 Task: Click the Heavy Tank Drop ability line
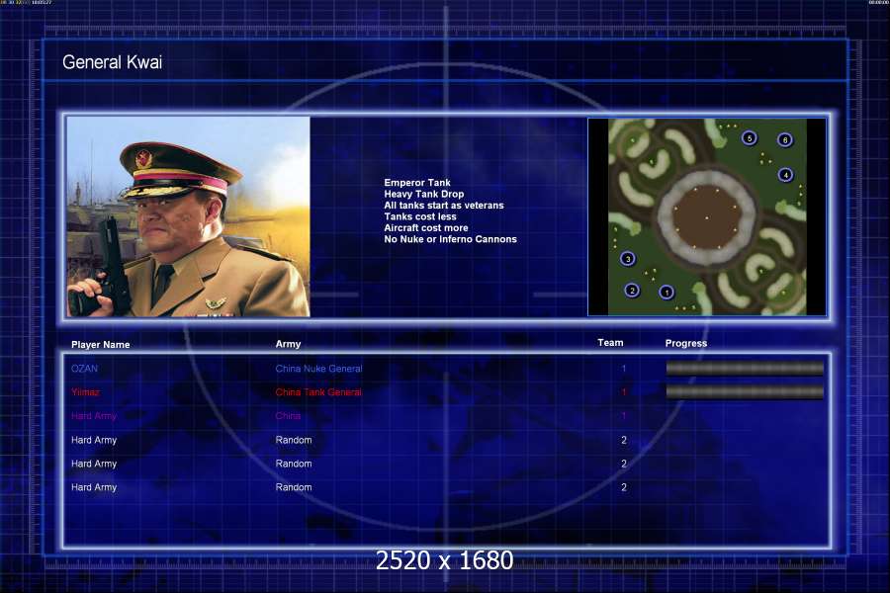tap(424, 194)
